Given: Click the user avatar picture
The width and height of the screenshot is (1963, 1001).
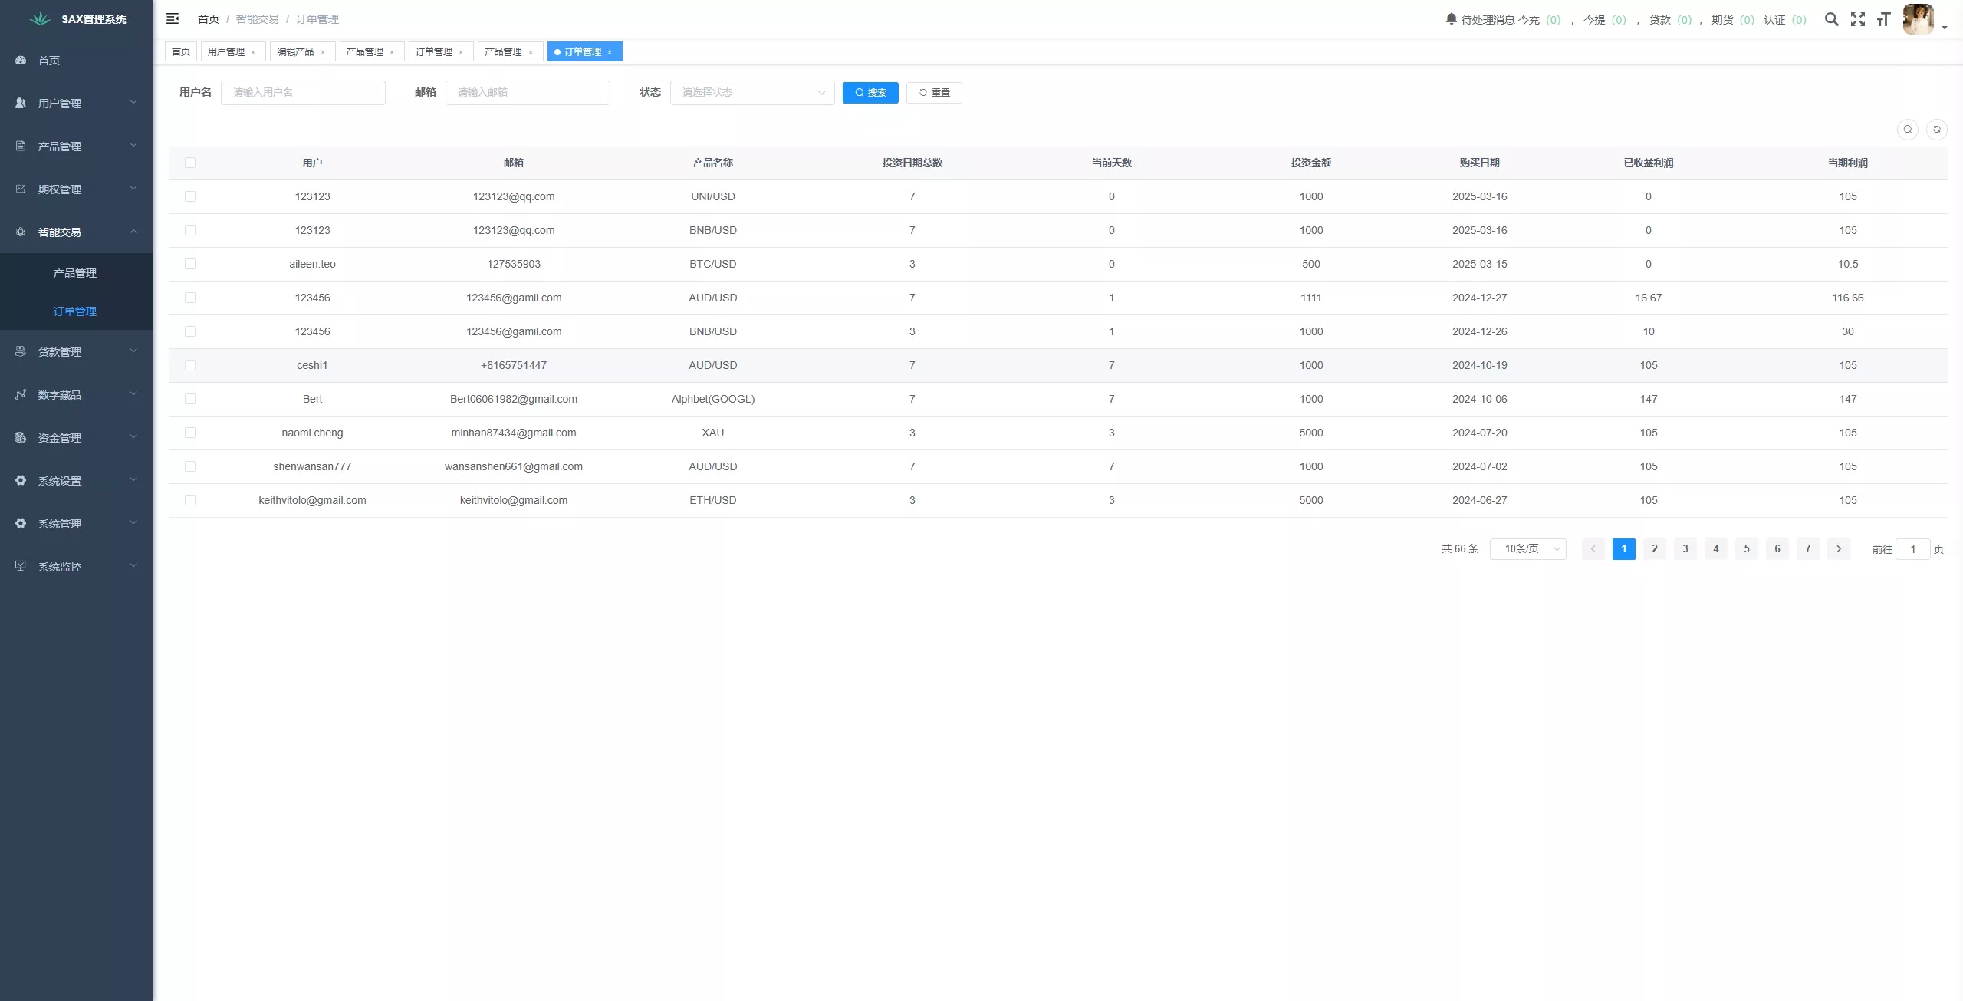Looking at the screenshot, I should [1918, 19].
